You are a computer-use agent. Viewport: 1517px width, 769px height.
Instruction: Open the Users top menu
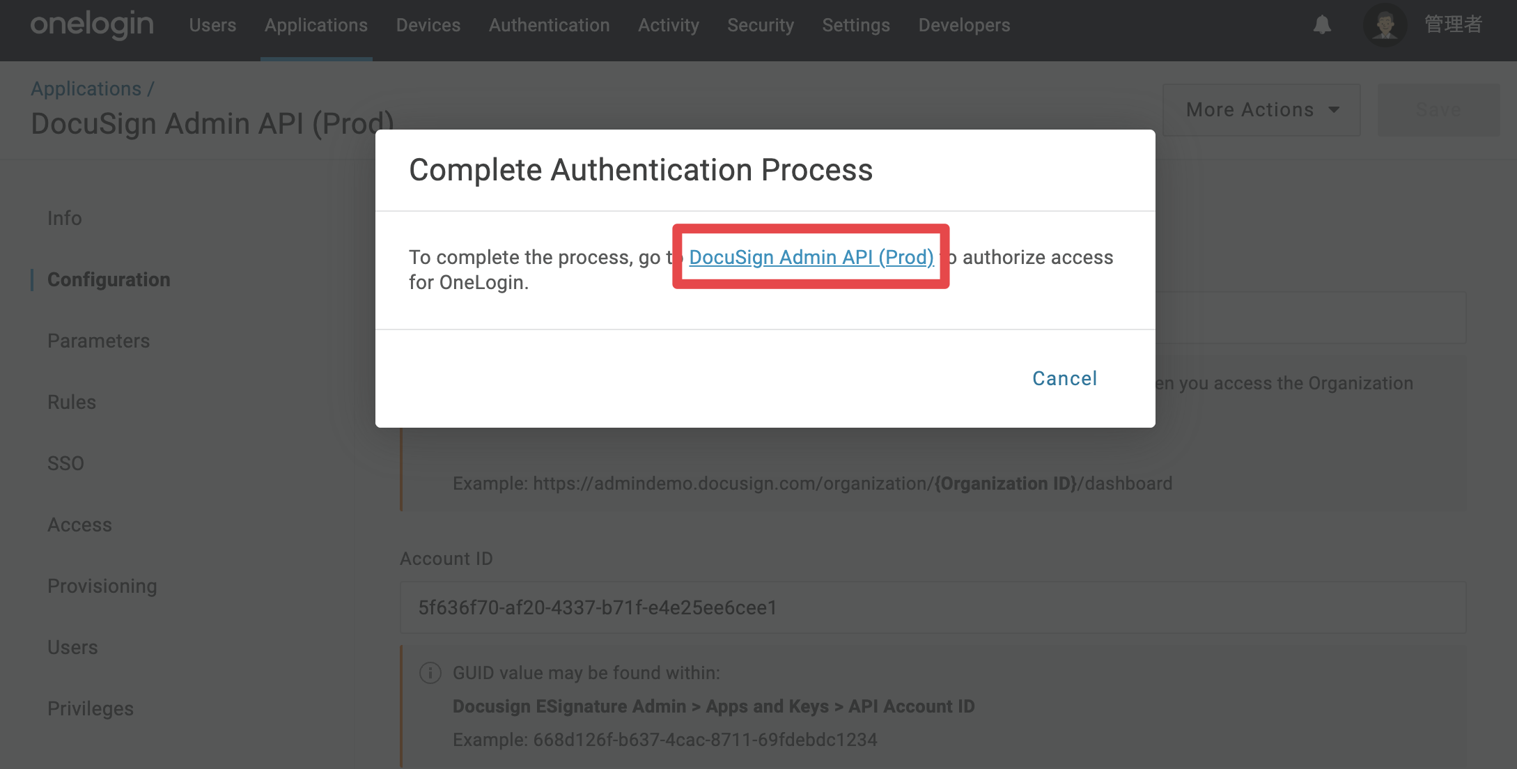(212, 25)
